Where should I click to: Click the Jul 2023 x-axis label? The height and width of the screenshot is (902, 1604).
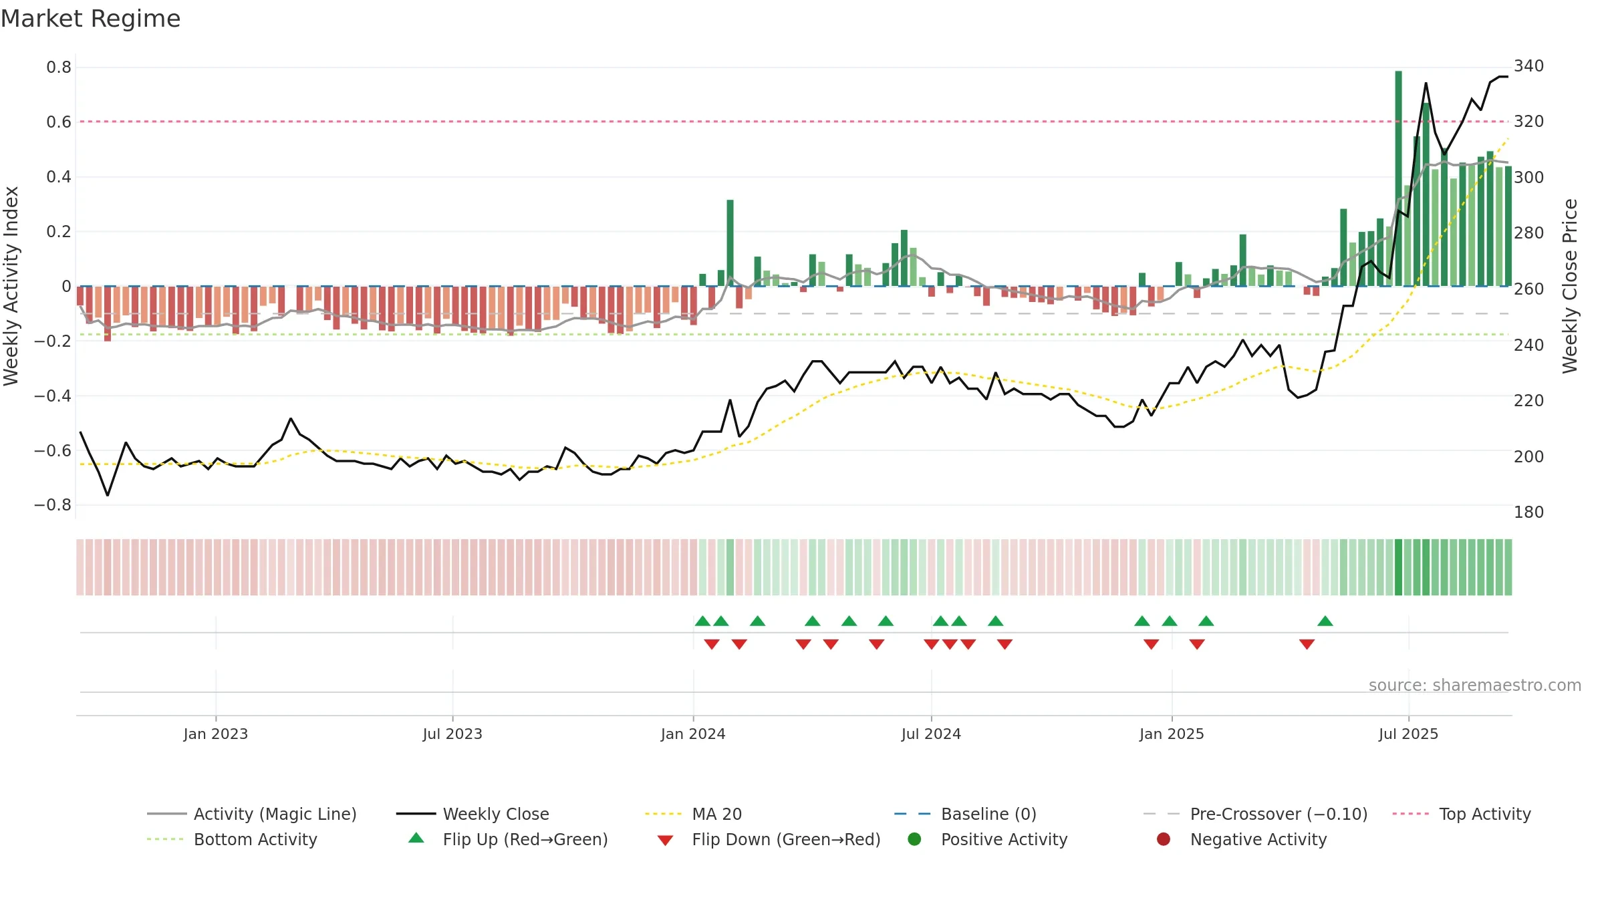pos(452,734)
